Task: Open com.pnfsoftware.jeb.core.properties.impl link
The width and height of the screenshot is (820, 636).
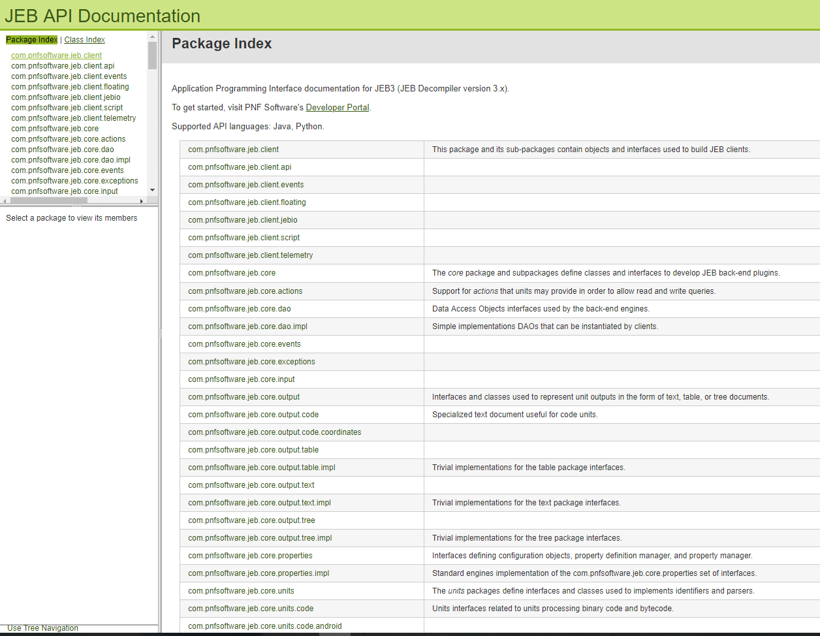Action: tap(259, 573)
